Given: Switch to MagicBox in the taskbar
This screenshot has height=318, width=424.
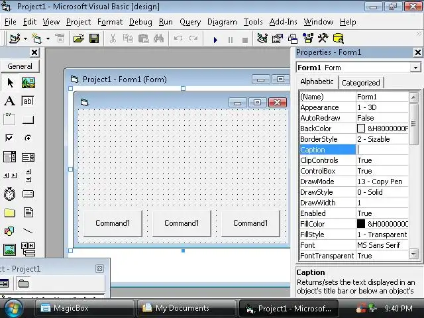Looking at the screenshot, I should (85, 308).
